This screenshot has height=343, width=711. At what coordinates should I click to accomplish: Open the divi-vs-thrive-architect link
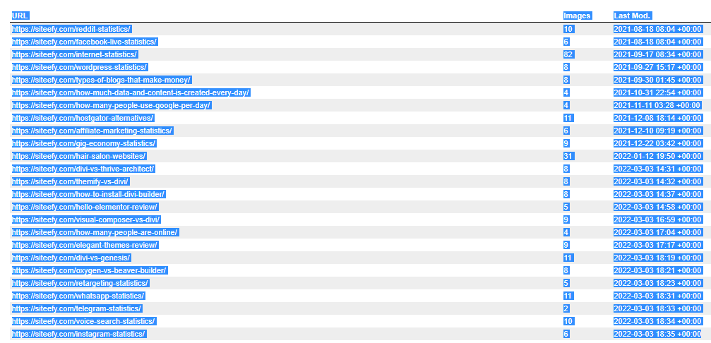[83, 169]
